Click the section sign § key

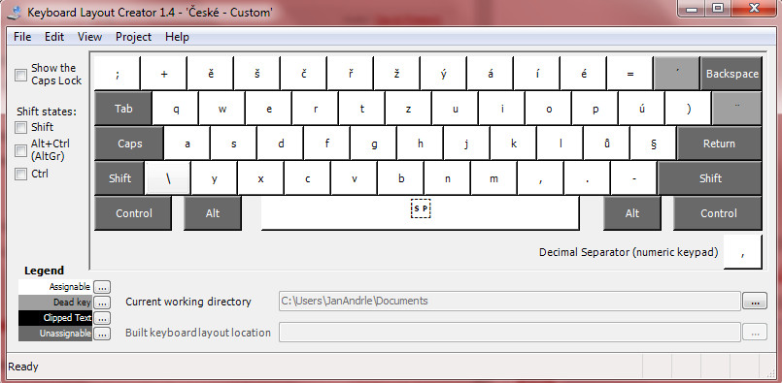point(654,144)
